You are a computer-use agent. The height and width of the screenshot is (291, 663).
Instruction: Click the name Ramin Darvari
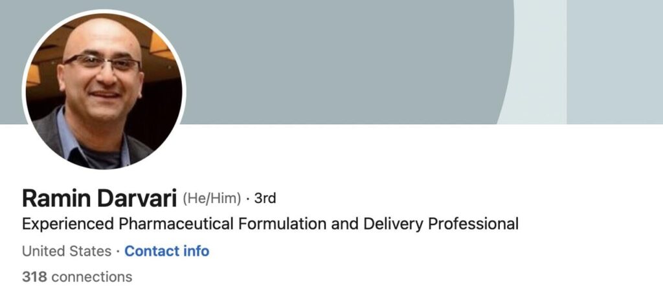[x=100, y=198]
